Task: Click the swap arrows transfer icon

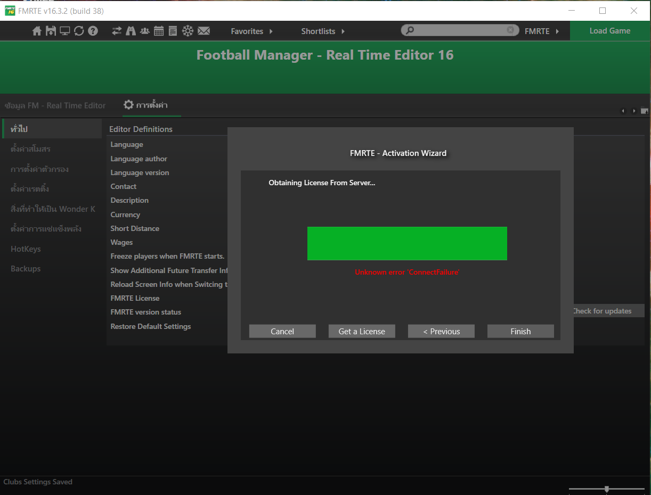Action: [117, 31]
